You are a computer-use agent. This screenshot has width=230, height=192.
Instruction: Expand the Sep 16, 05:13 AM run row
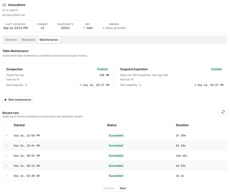coord(7,166)
